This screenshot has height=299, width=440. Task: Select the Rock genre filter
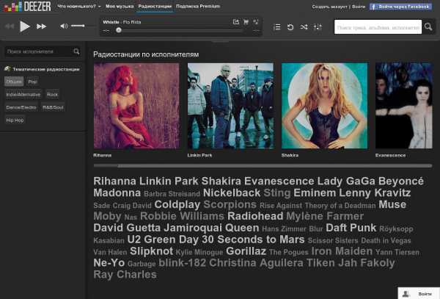(x=52, y=95)
